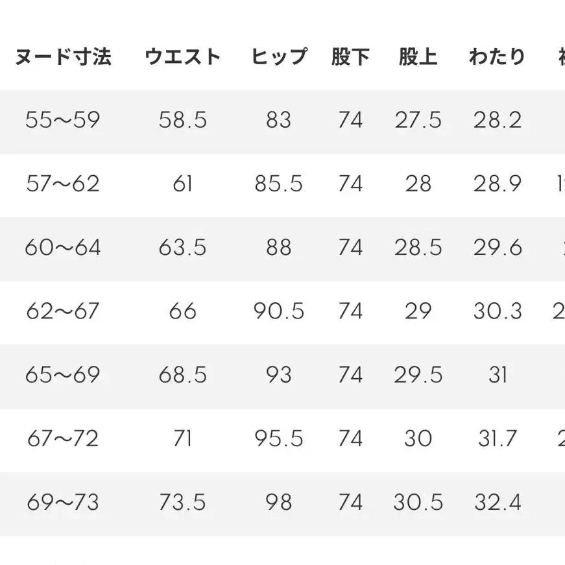Click the 55〜59 nude size cell
The width and height of the screenshot is (565, 565).
[x=63, y=120]
